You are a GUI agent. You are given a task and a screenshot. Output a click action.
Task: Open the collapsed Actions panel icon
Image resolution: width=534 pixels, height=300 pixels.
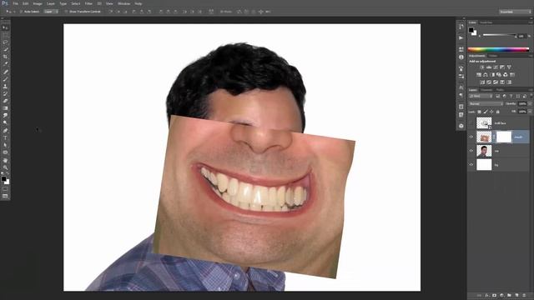(461, 38)
